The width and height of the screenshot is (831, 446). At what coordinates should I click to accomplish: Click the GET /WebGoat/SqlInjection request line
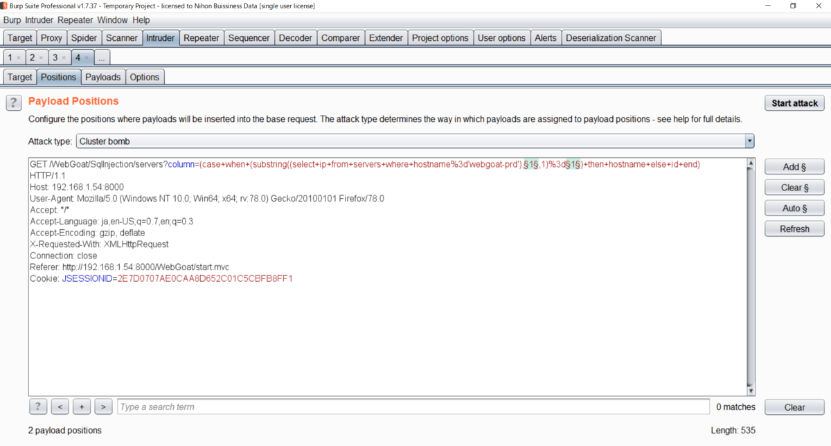[365, 164]
